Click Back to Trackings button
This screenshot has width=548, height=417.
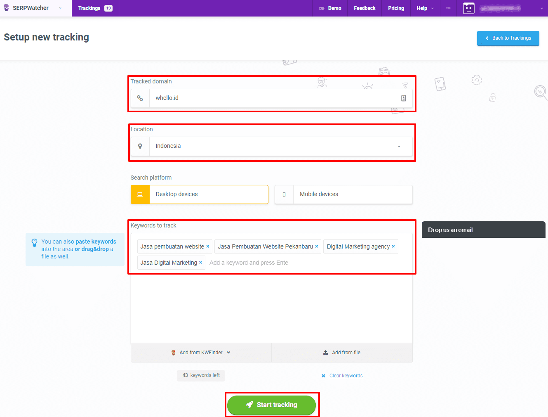[x=508, y=38]
